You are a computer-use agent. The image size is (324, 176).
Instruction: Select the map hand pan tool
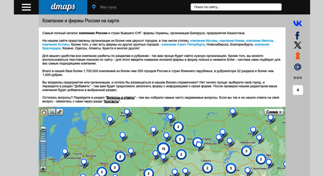tap(44, 112)
